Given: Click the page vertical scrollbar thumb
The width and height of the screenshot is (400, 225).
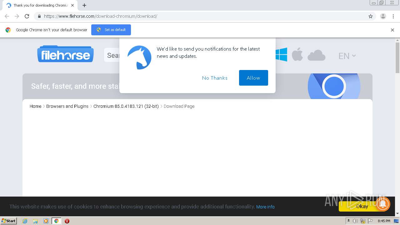Looking at the screenshot, I should (397, 58).
